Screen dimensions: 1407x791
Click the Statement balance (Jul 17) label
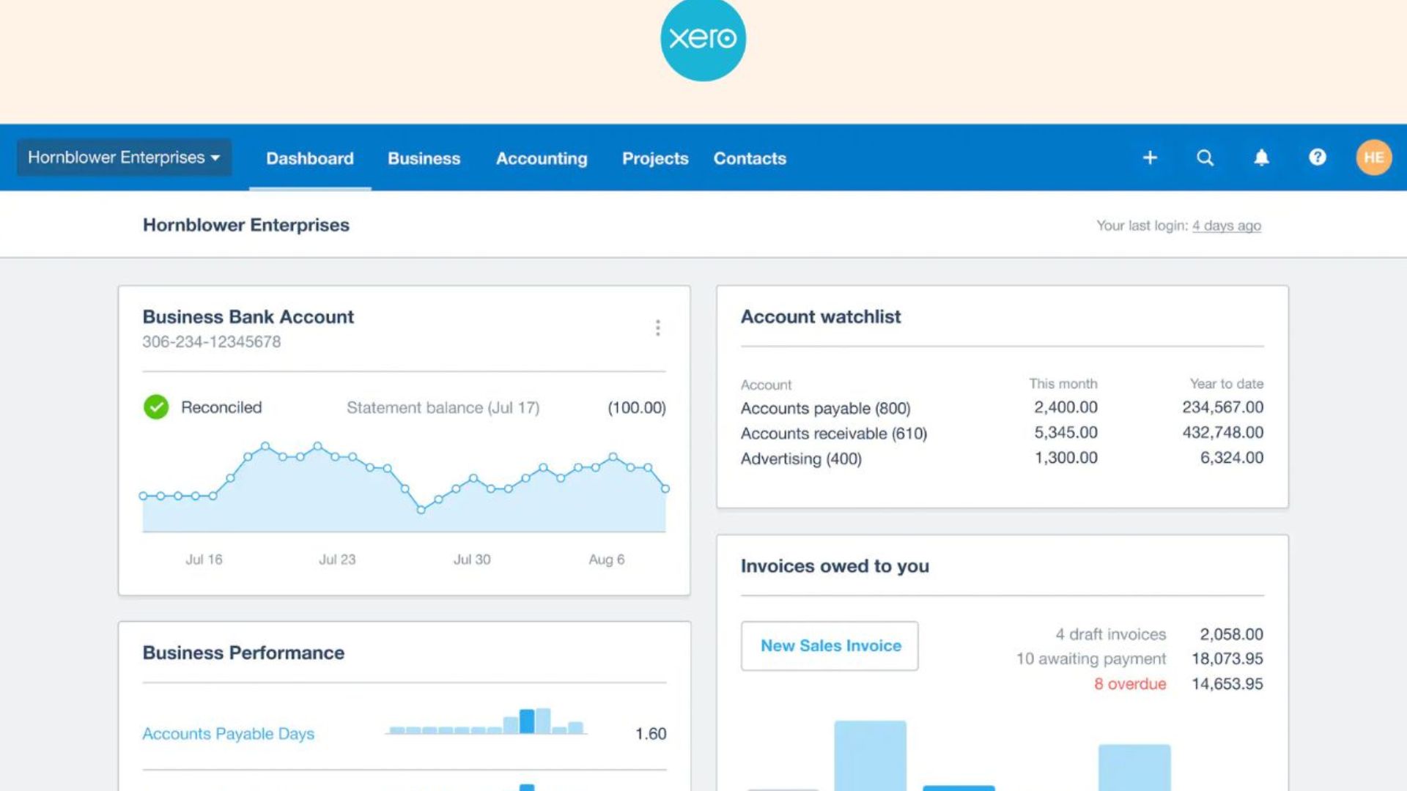click(x=443, y=407)
